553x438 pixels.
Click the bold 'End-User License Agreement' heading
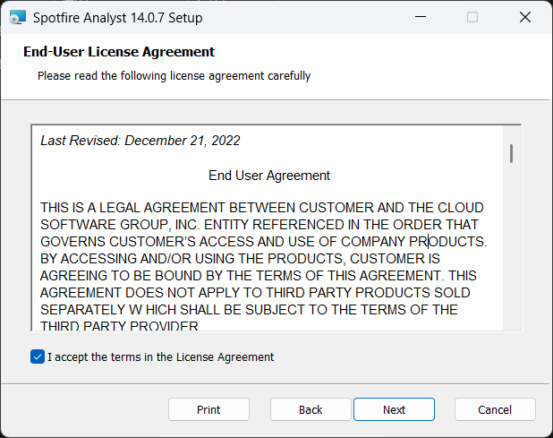click(x=119, y=52)
